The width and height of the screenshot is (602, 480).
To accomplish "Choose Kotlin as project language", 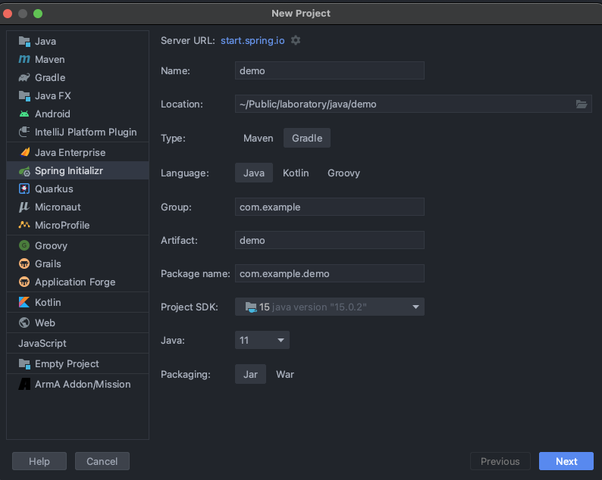I will click(x=296, y=173).
